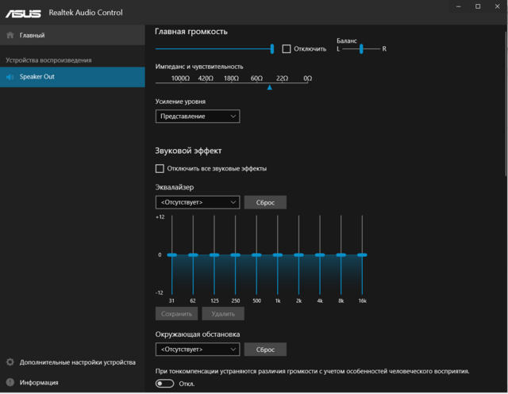Minimize the Realtek Audio Control window
Viewport: 508px width, 394px height.
pos(458,6)
